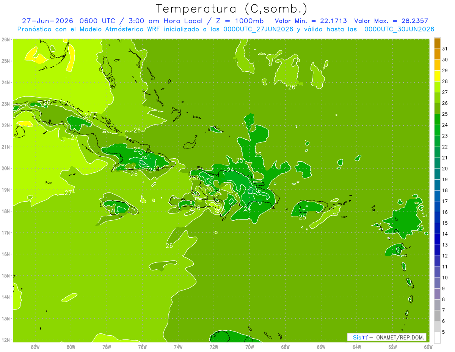Click the purple swatch between 8 and 9

[437, 294]
